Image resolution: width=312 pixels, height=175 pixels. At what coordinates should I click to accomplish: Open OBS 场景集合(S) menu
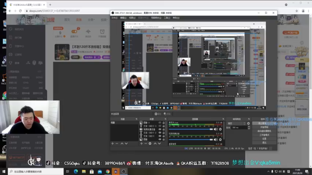(156, 18)
